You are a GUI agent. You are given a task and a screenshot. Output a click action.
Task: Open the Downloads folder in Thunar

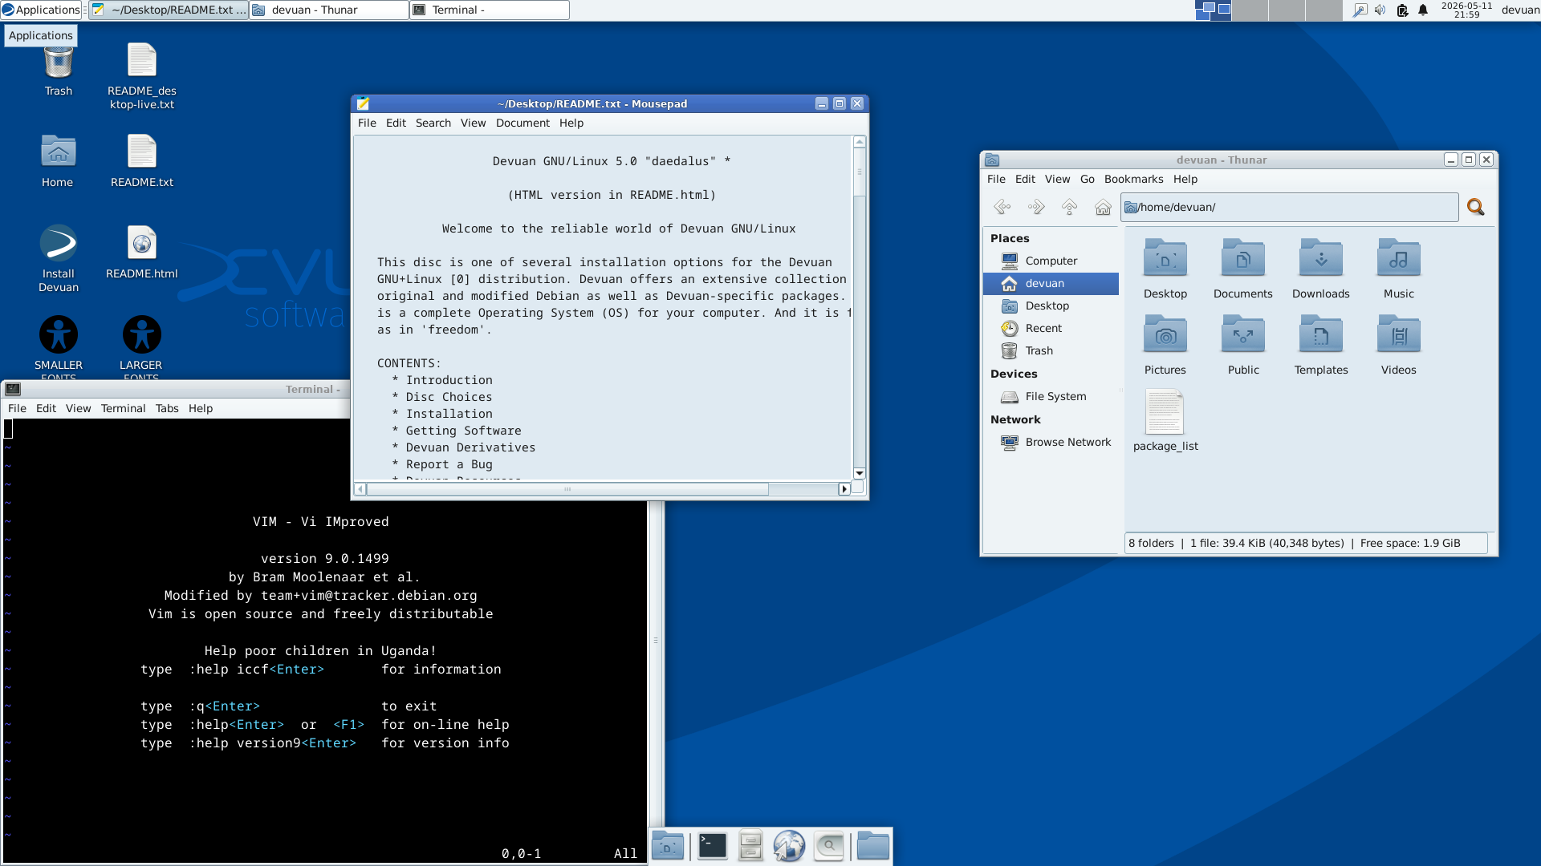(1320, 269)
